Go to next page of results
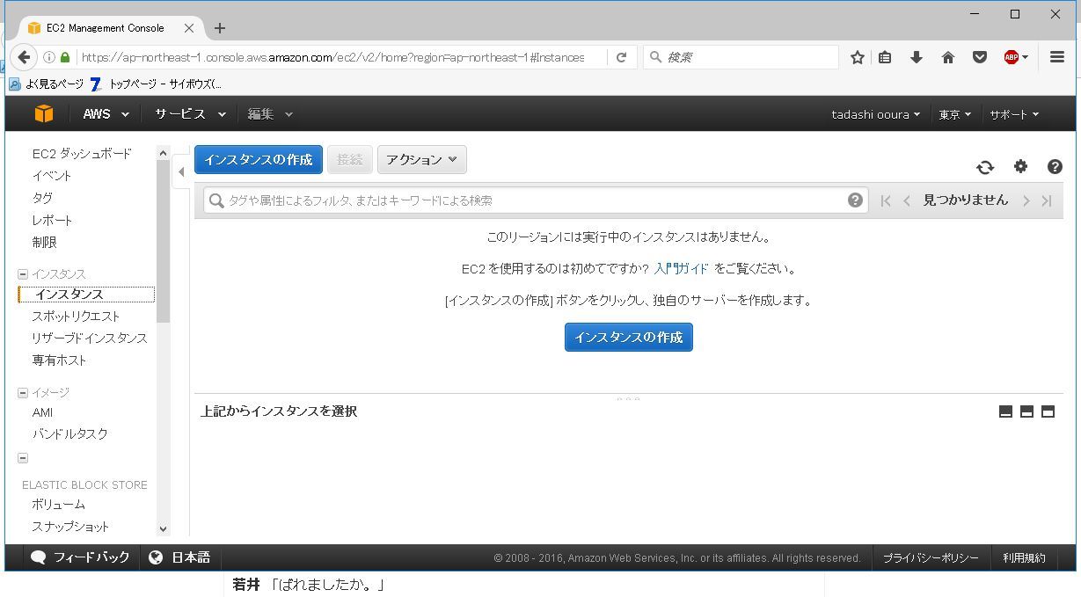 coord(1026,200)
